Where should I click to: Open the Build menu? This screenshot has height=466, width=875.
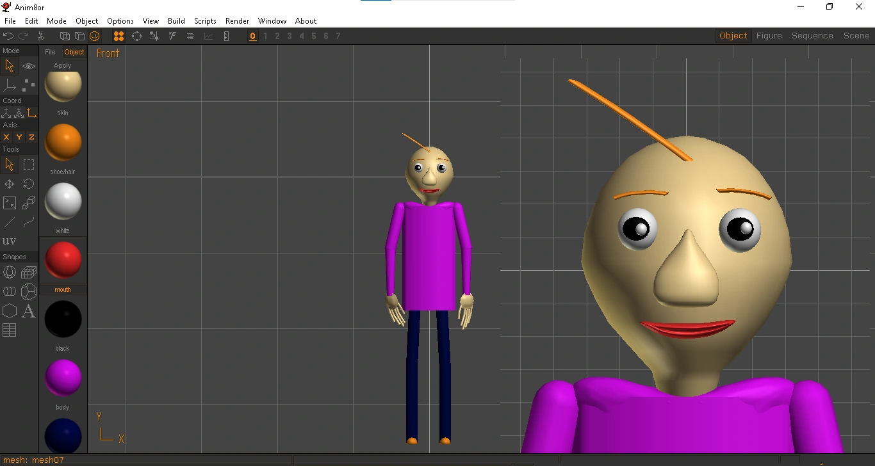pos(176,20)
